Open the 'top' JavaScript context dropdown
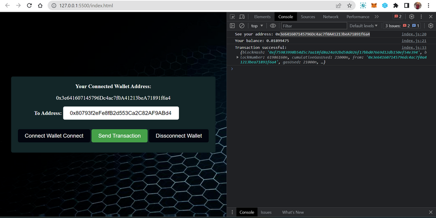Viewport: 436px width, 218px height. 257,26
